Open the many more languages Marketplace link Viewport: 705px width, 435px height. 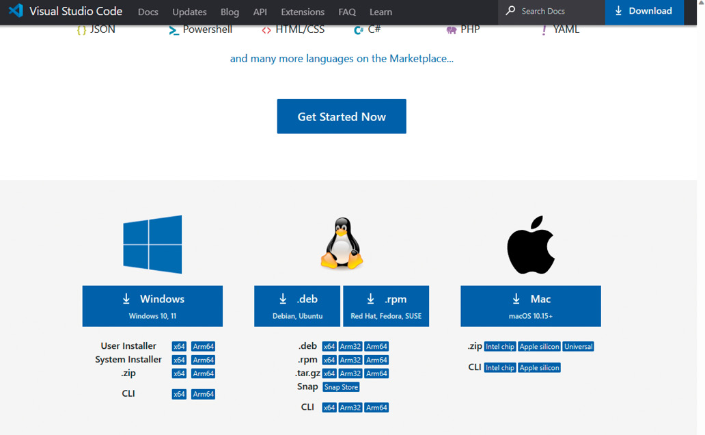click(342, 59)
